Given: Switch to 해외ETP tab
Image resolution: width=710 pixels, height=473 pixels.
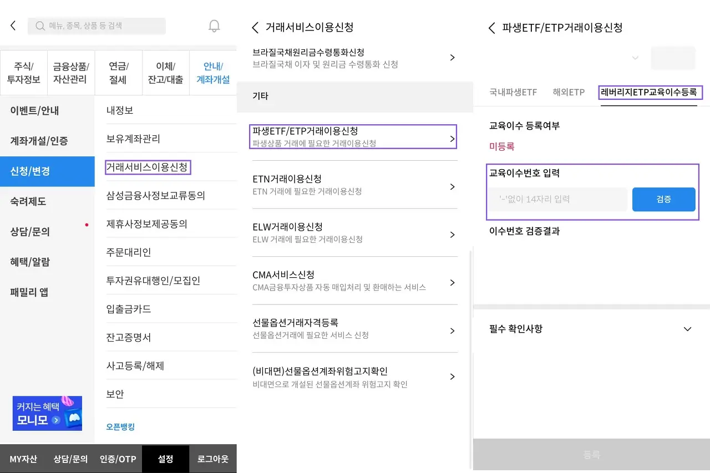Looking at the screenshot, I should [569, 93].
